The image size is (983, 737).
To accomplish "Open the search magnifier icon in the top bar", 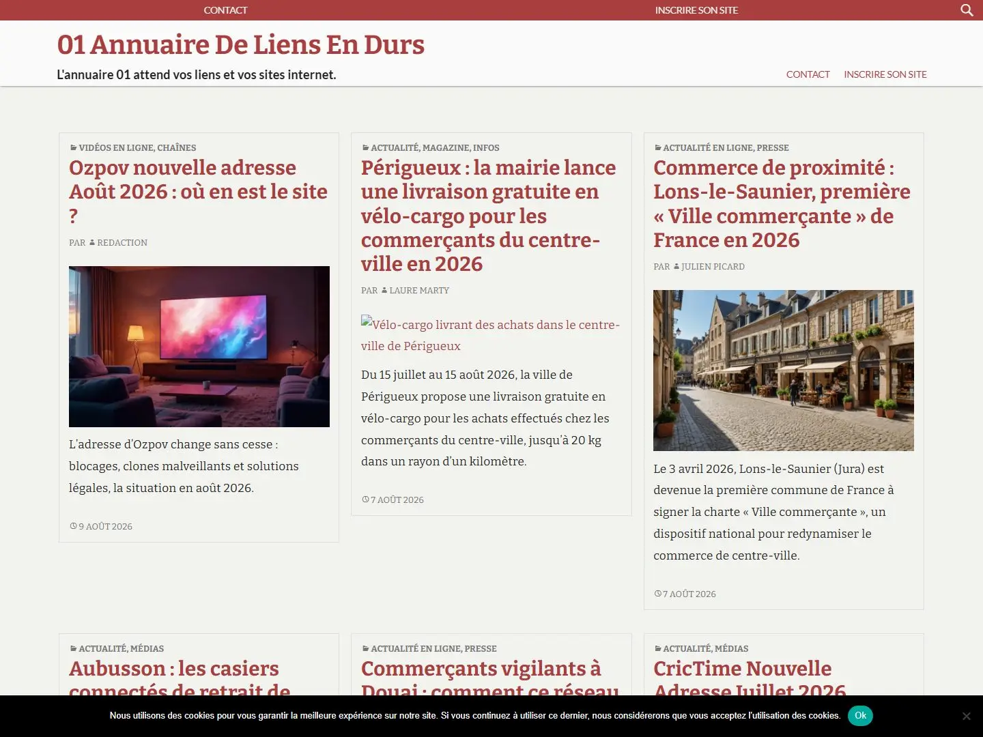I will click(x=967, y=10).
